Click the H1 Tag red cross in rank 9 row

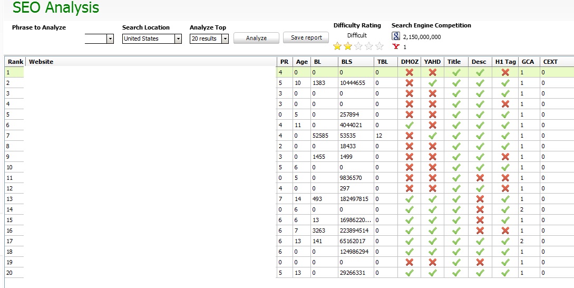point(505,157)
